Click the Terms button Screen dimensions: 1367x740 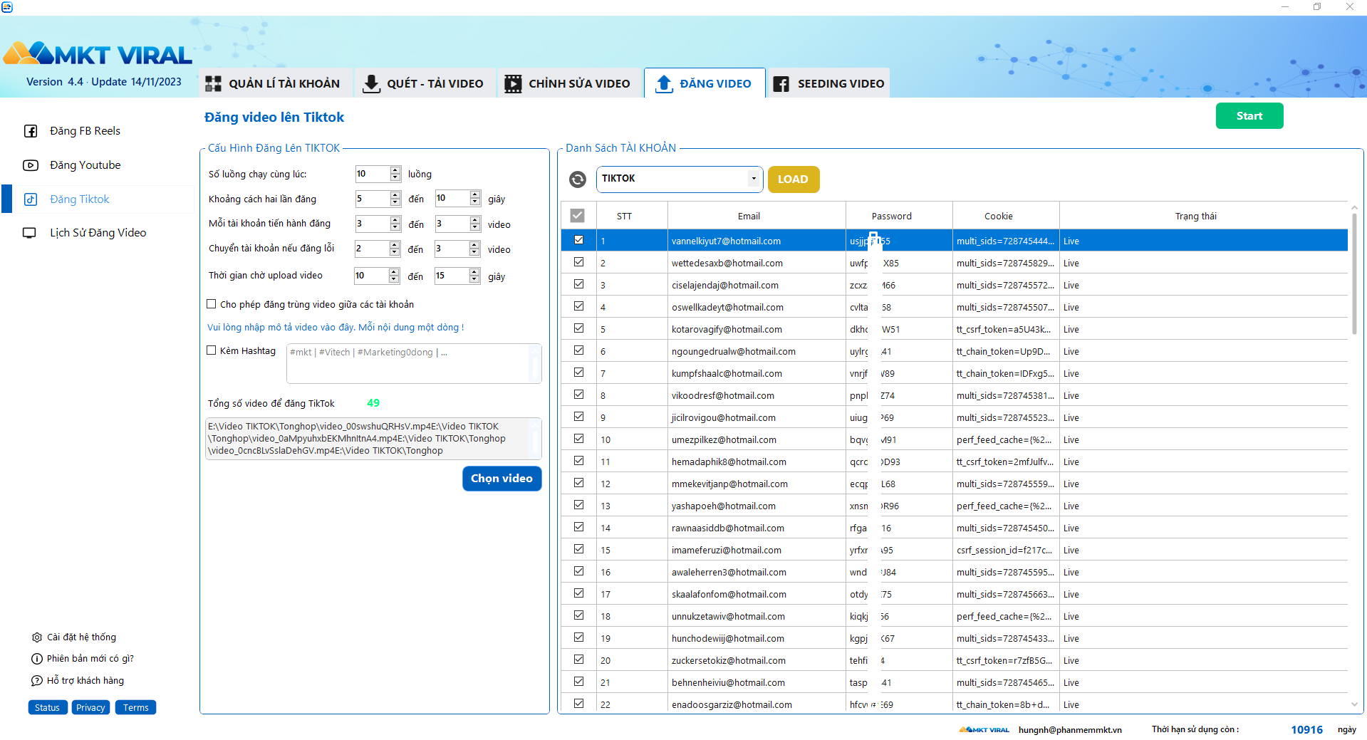tap(135, 707)
